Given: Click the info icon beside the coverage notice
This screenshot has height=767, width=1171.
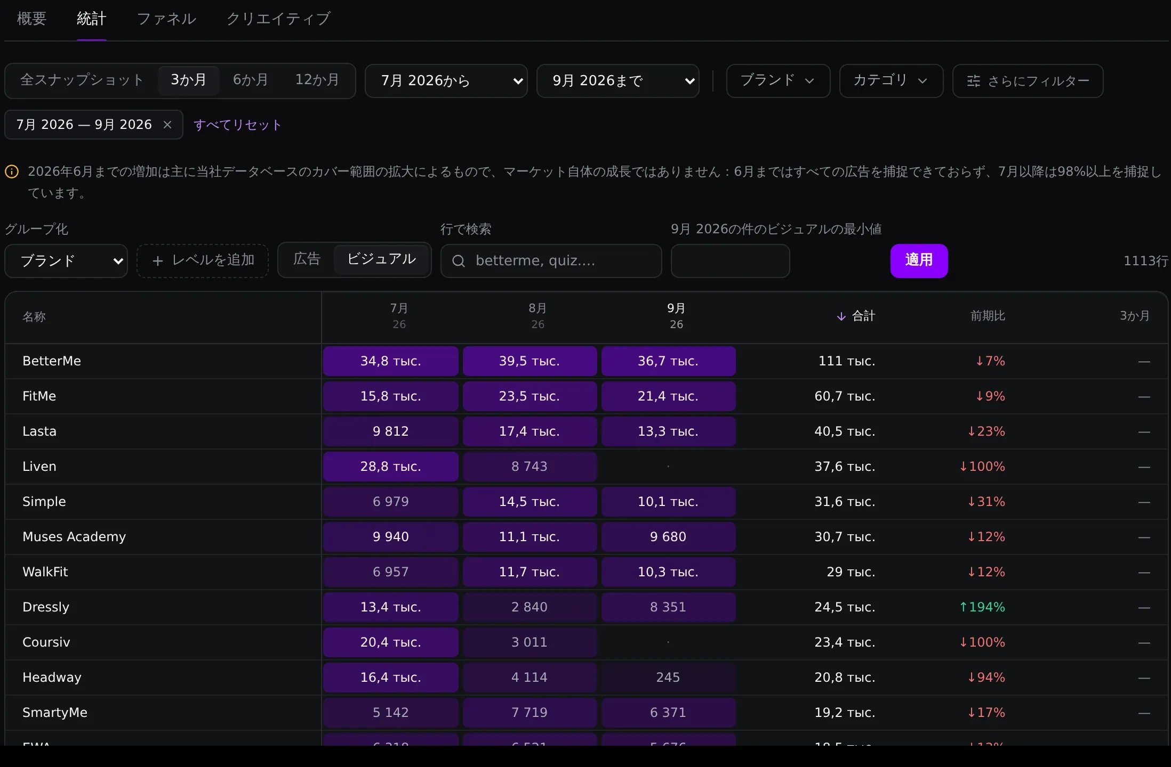Looking at the screenshot, I should (12, 172).
